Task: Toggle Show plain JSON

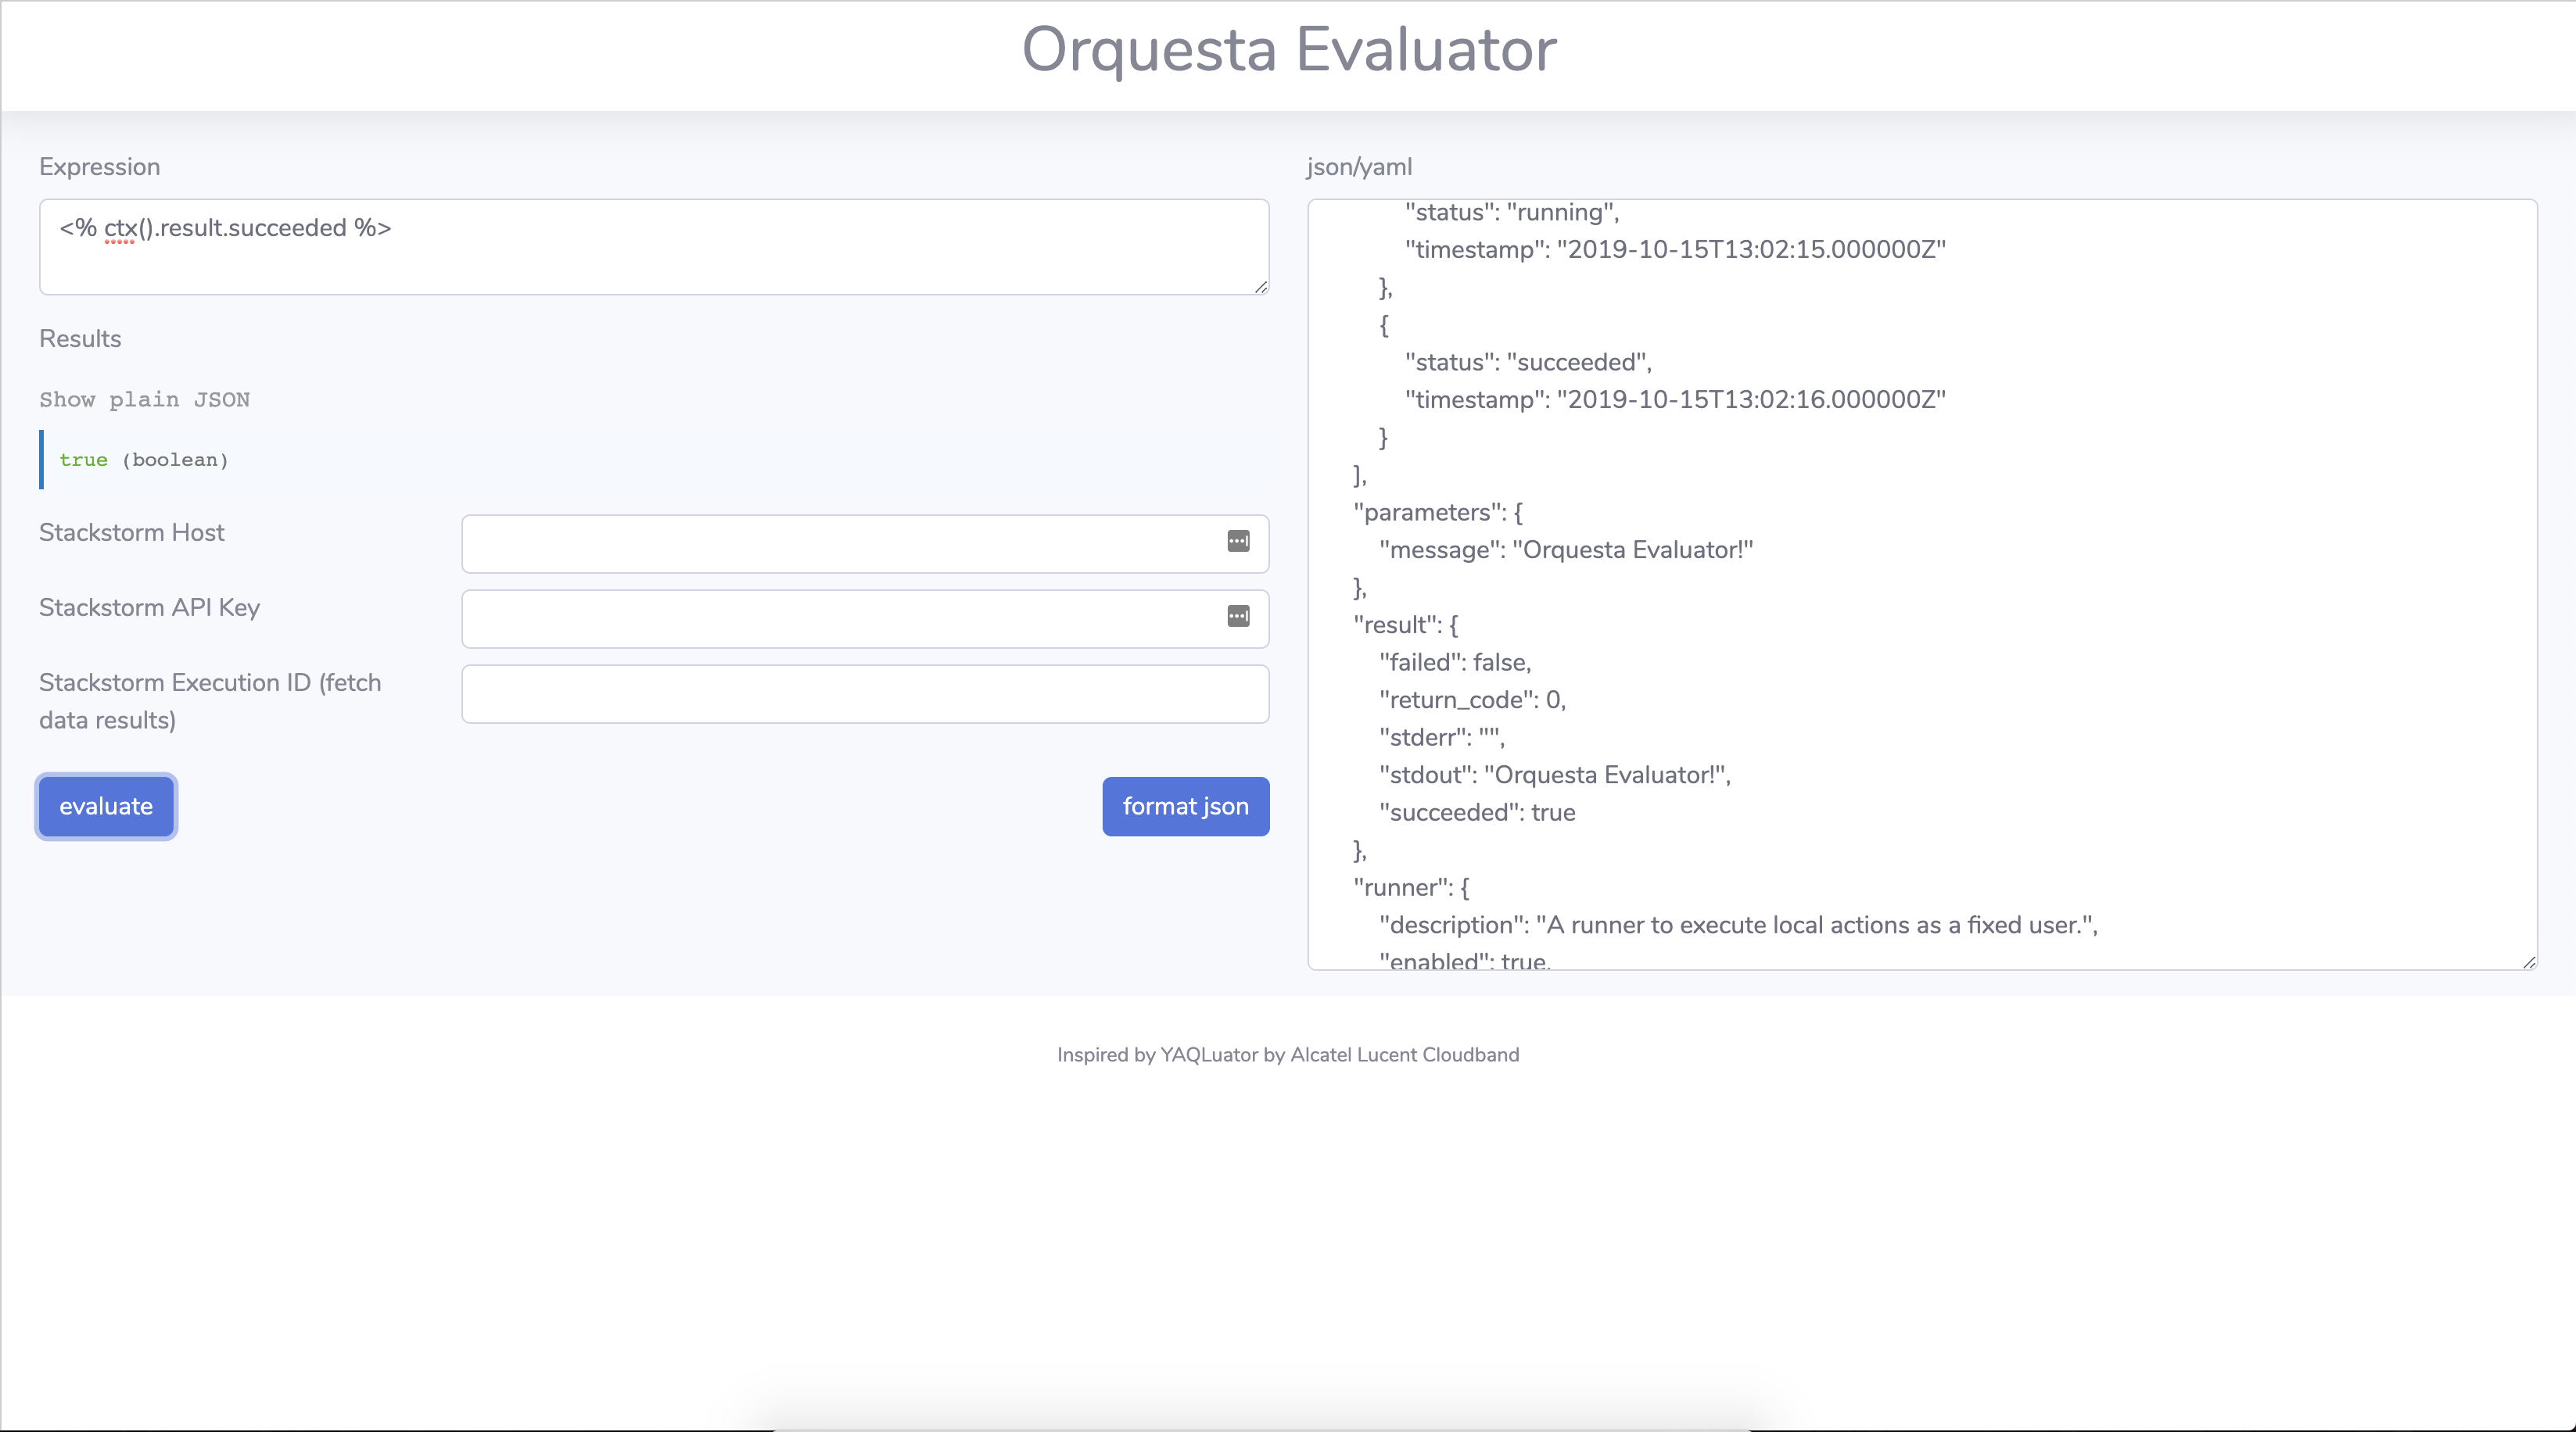Action: (x=144, y=399)
